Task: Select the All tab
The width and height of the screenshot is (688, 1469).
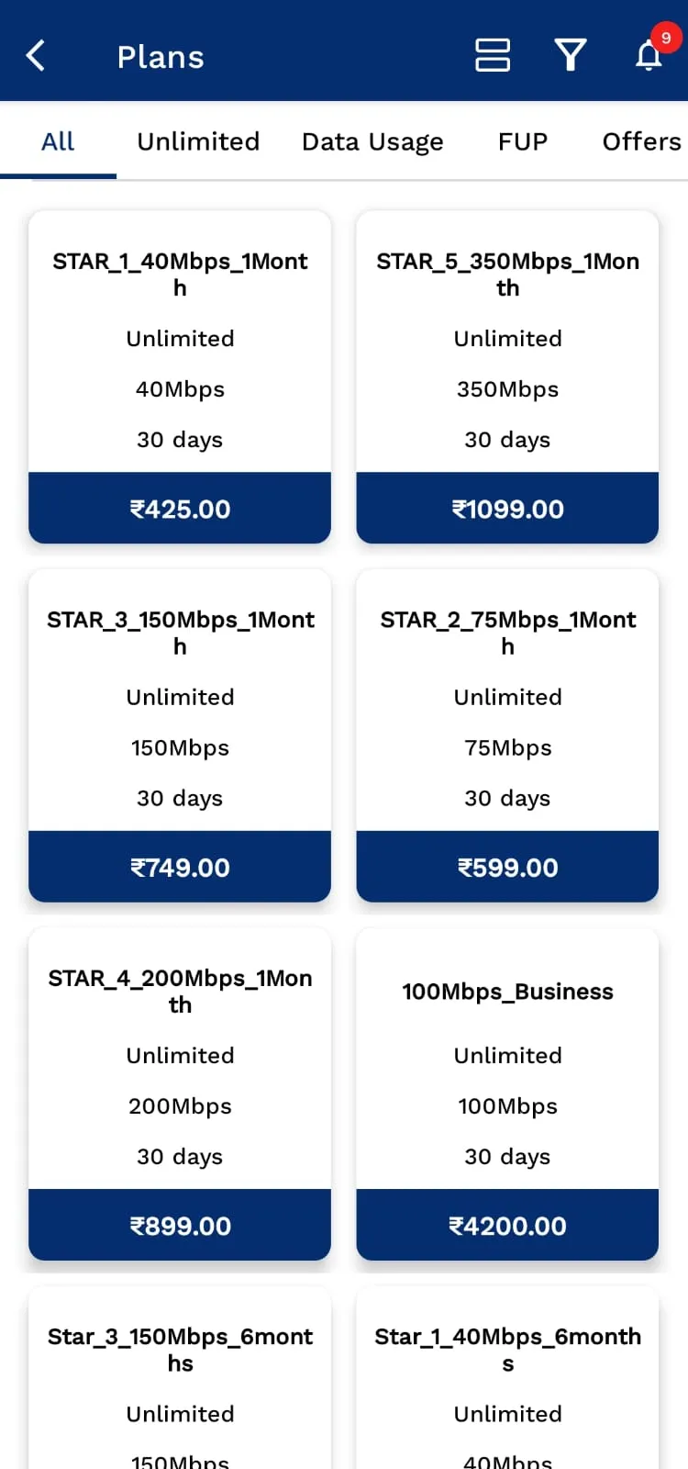Action: click(x=58, y=141)
